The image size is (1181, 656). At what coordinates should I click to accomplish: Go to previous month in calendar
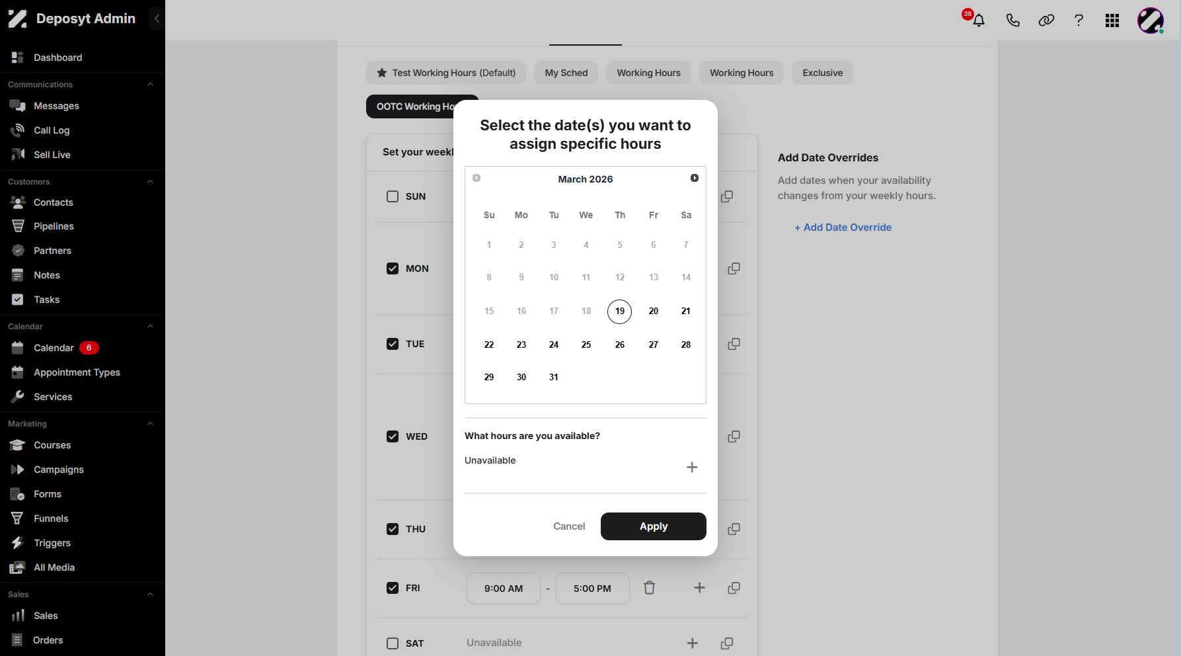[476, 178]
